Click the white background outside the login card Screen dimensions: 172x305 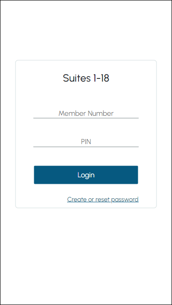86,253
